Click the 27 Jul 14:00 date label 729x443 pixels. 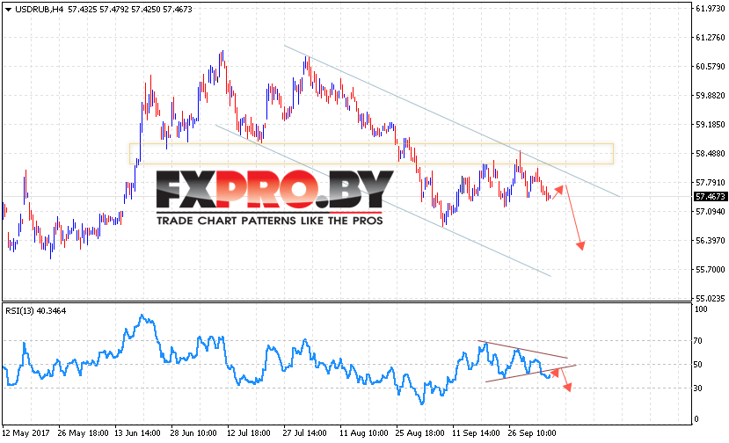pos(304,433)
